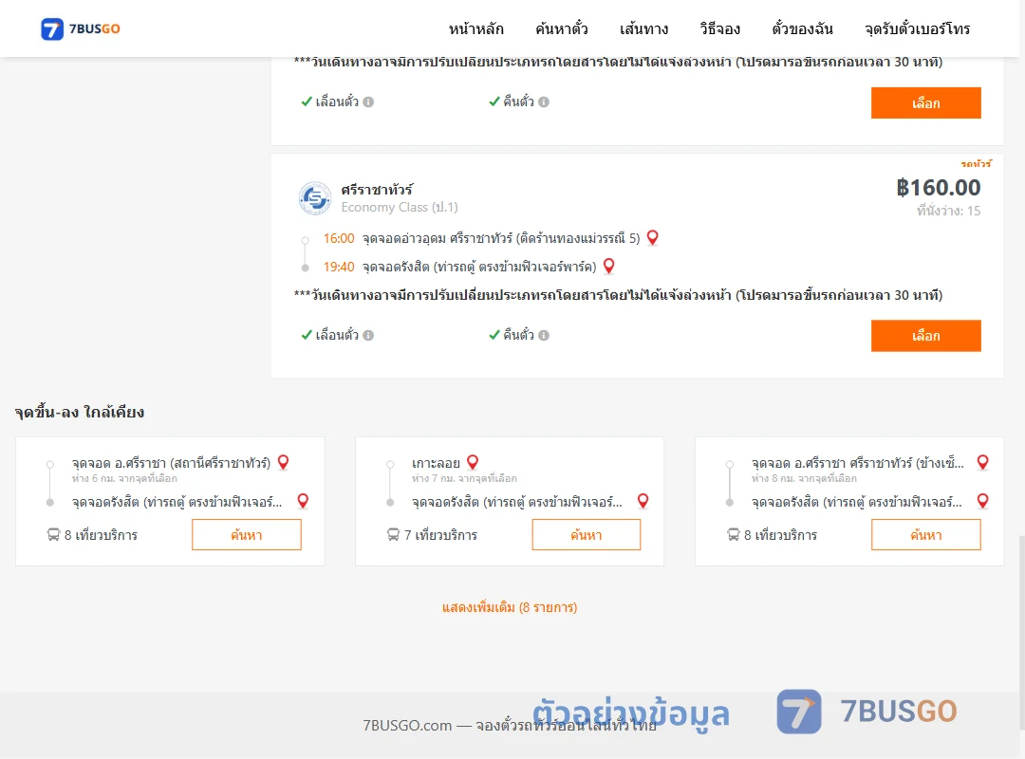Map pin beside เกาะลอย
The width and height of the screenshot is (1025, 759).
point(473,462)
